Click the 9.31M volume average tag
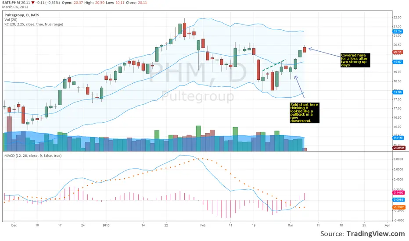This screenshot has height=241, width=409. [398, 138]
